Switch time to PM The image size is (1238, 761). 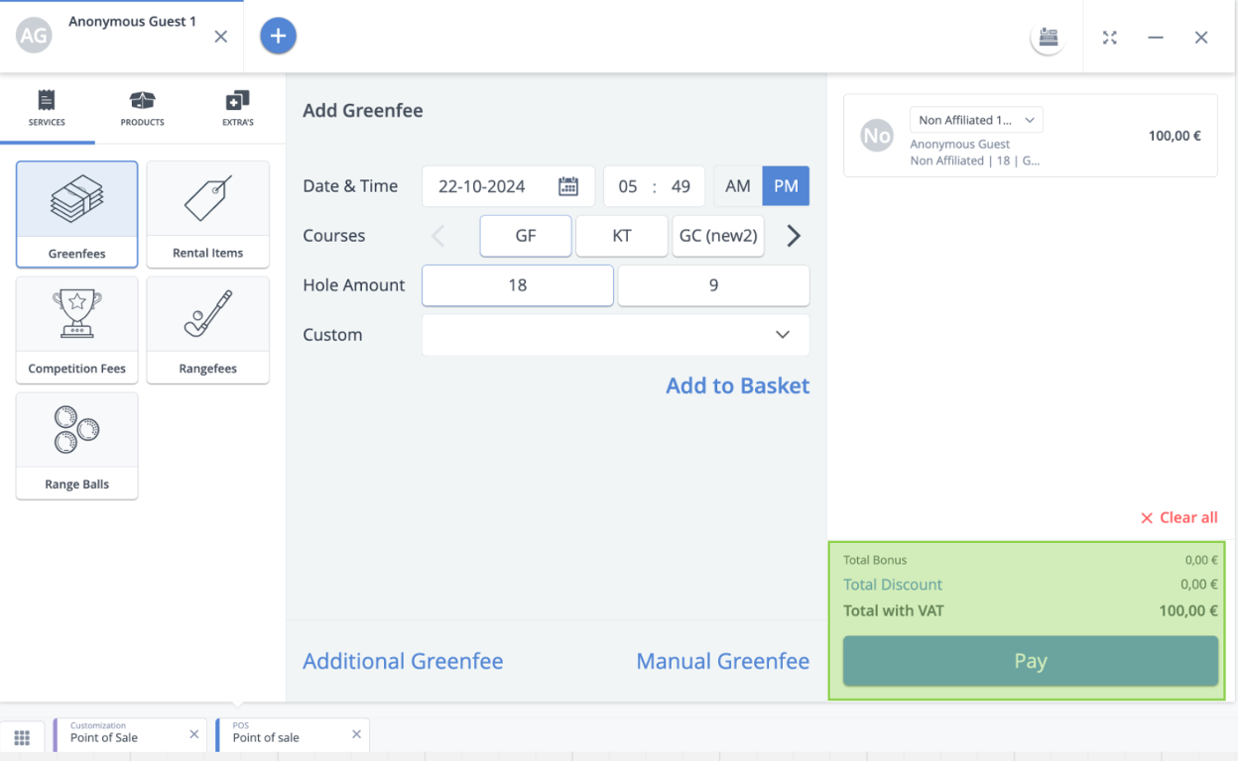coord(786,186)
